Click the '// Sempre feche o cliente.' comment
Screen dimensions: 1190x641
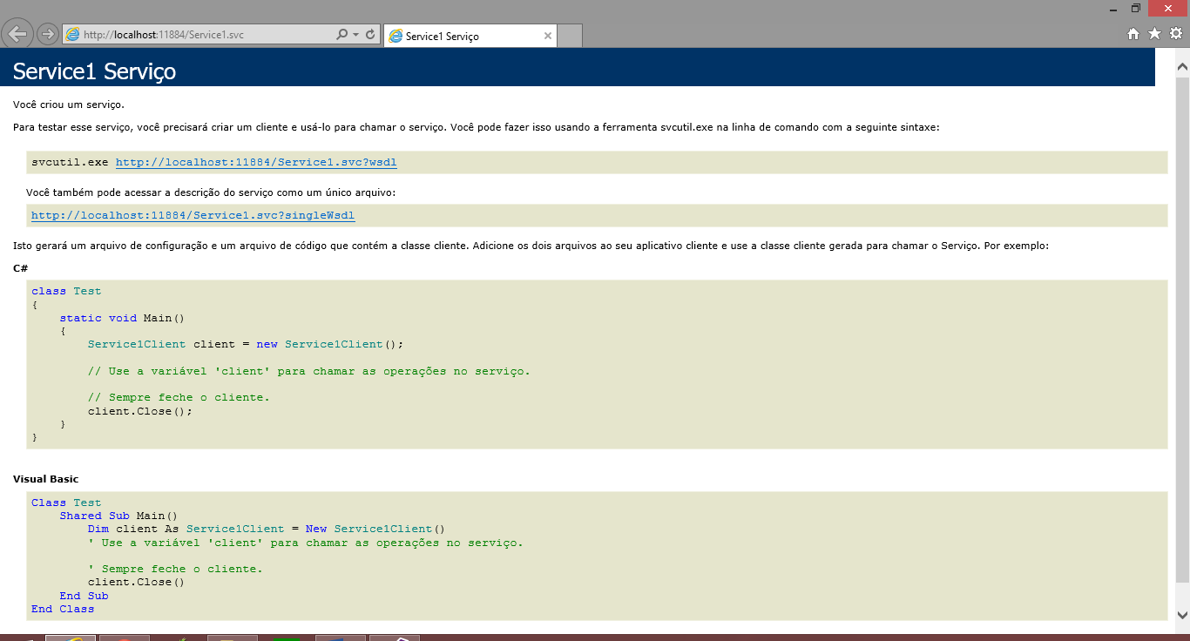click(179, 397)
